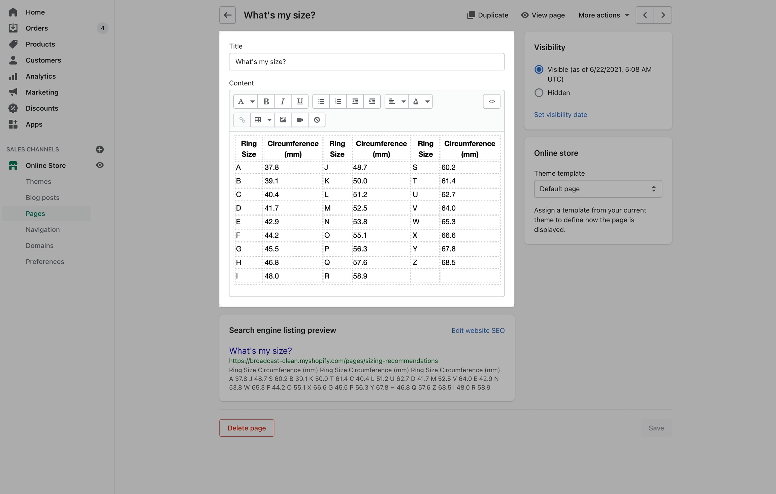Click the insert video icon

pos(300,120)
